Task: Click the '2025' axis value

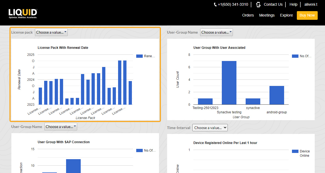Action: 31,55
